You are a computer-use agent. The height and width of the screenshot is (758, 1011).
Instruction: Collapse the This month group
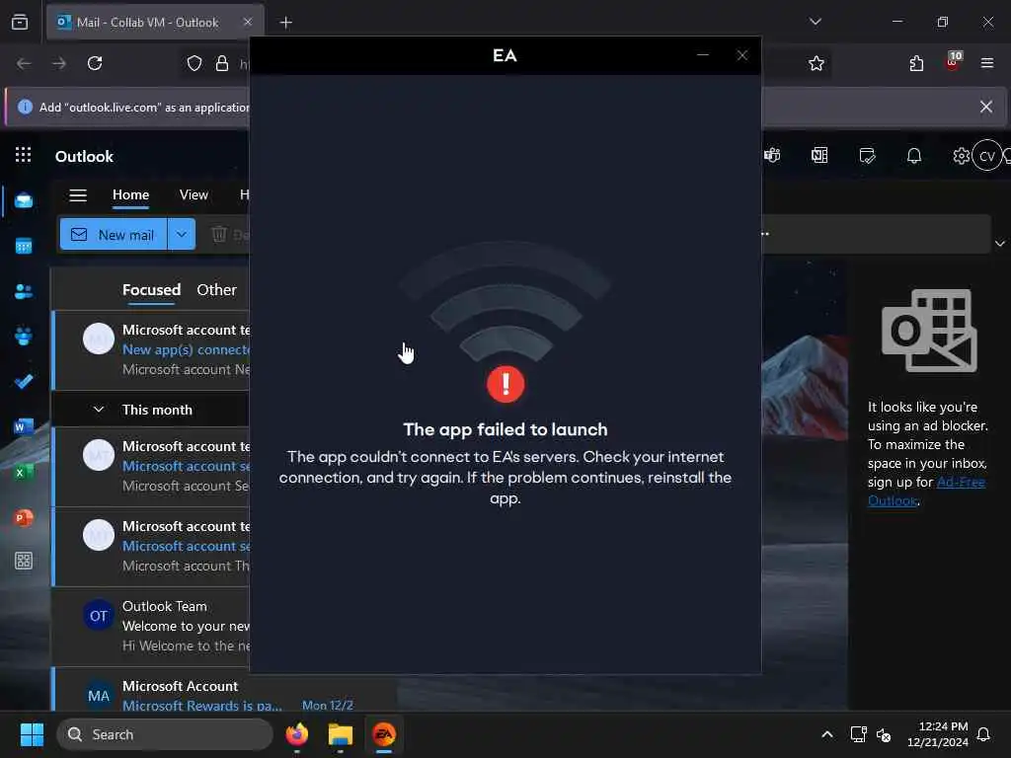(x=99, y=410)
